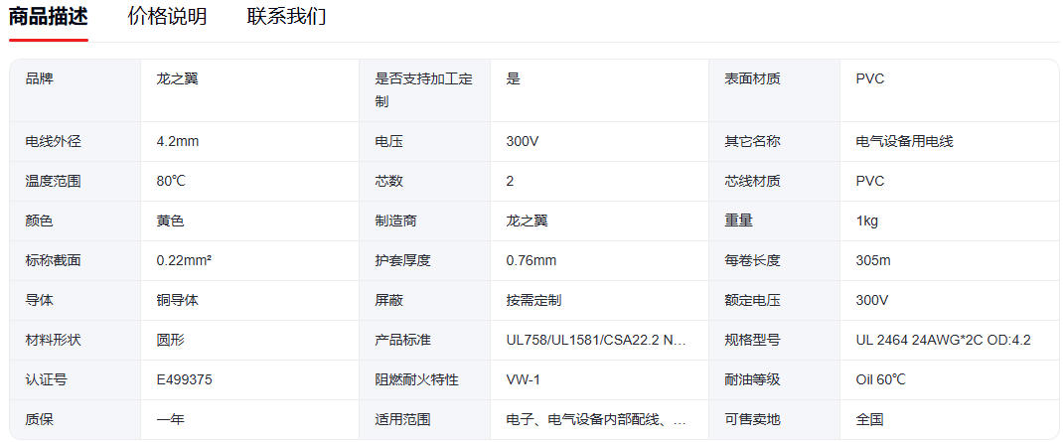
Task: Click the 标称截面 value 0.22mm²
Action: tap(184, 260)
